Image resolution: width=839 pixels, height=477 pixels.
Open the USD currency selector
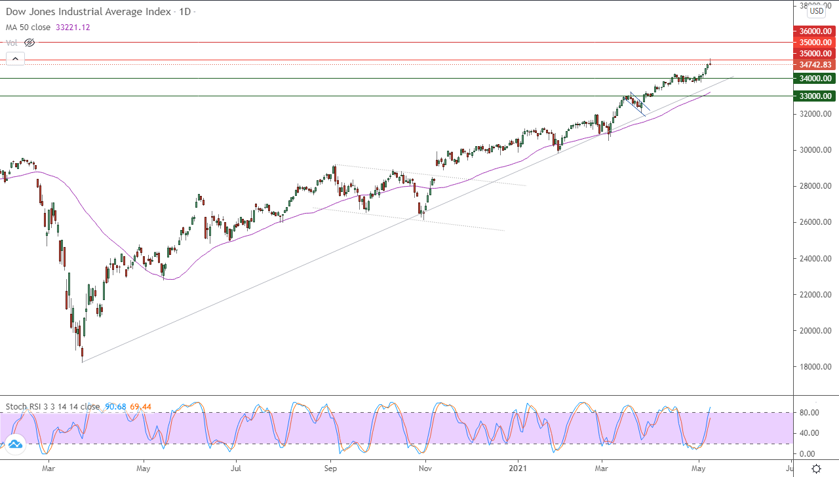[x=816, y=10]
